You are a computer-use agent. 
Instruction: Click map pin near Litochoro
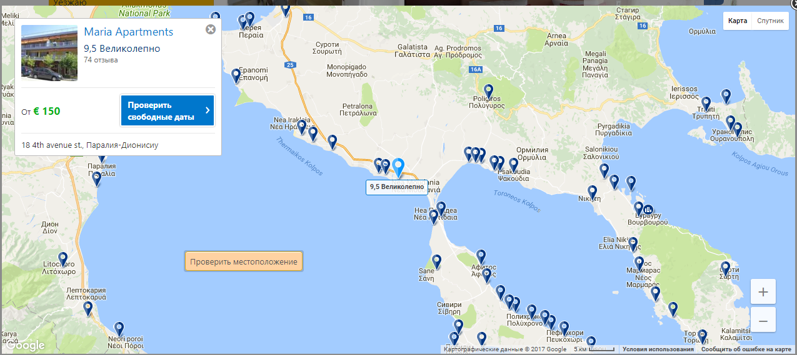tap(63, 259)
